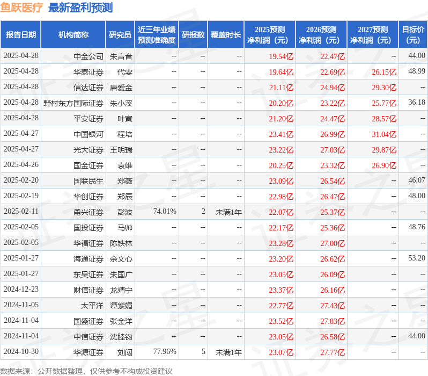
Task: Click the 31.04亿 forecast value
Action: (384, 134)
